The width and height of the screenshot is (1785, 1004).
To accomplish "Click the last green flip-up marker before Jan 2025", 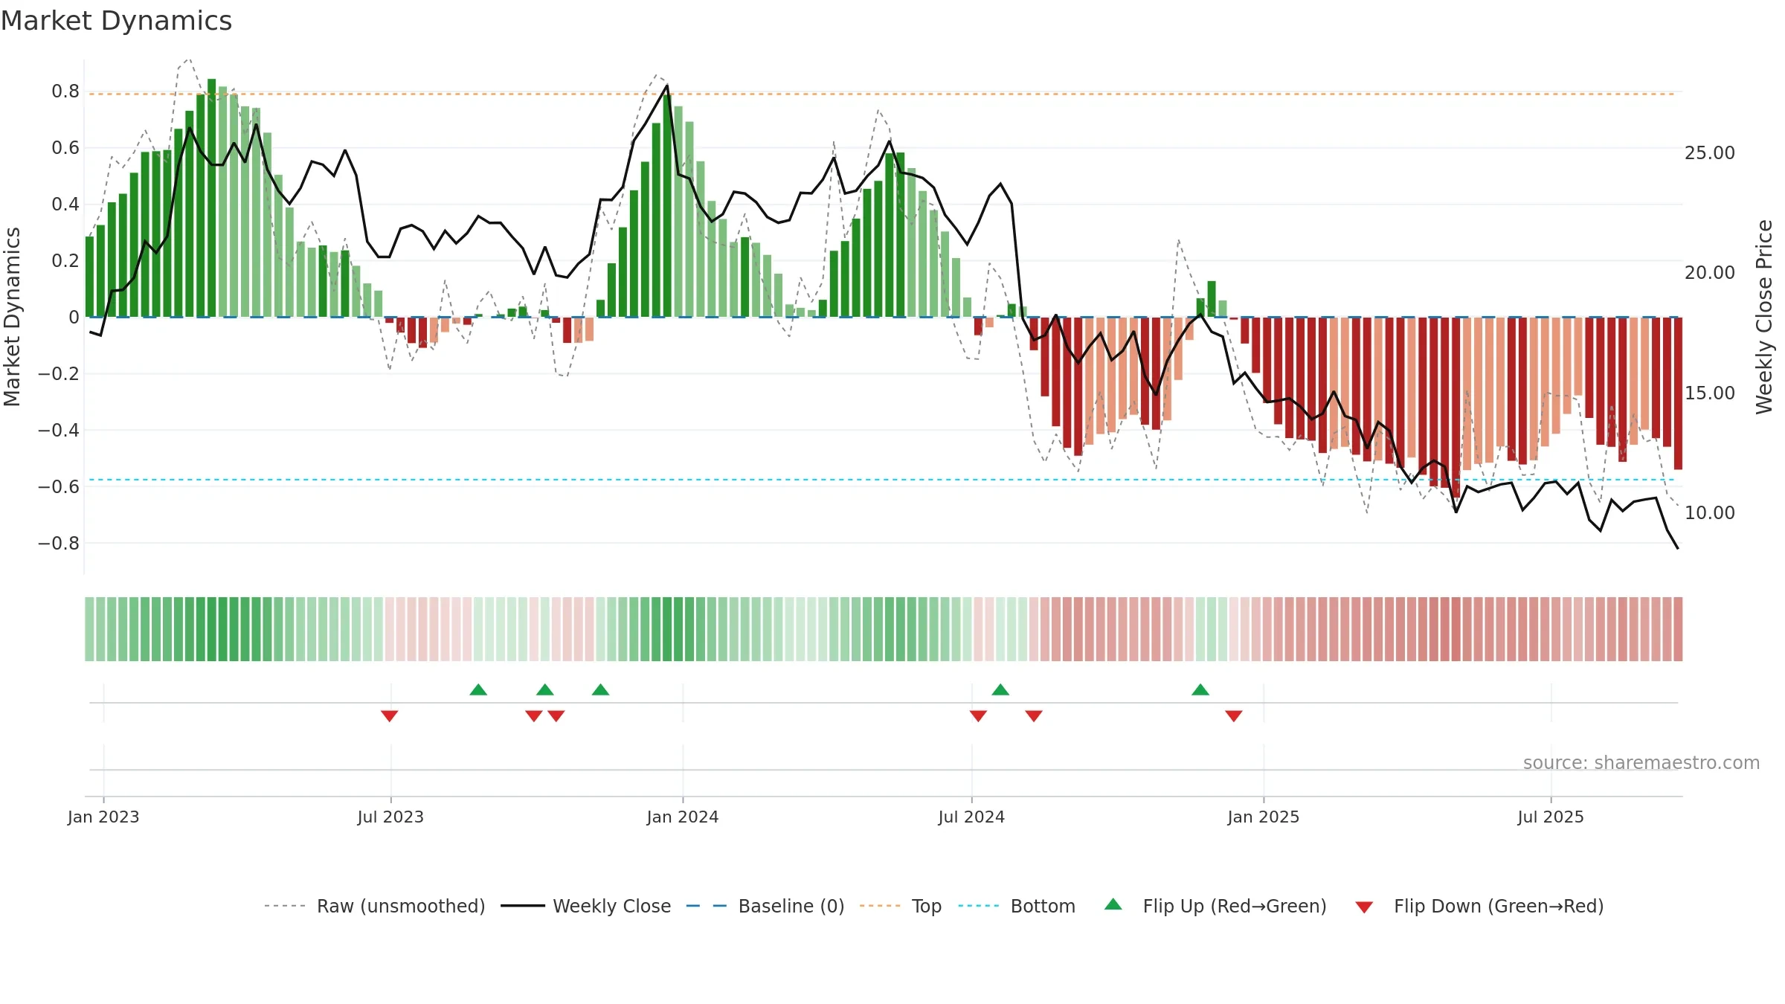I will tap(1200, 689).
